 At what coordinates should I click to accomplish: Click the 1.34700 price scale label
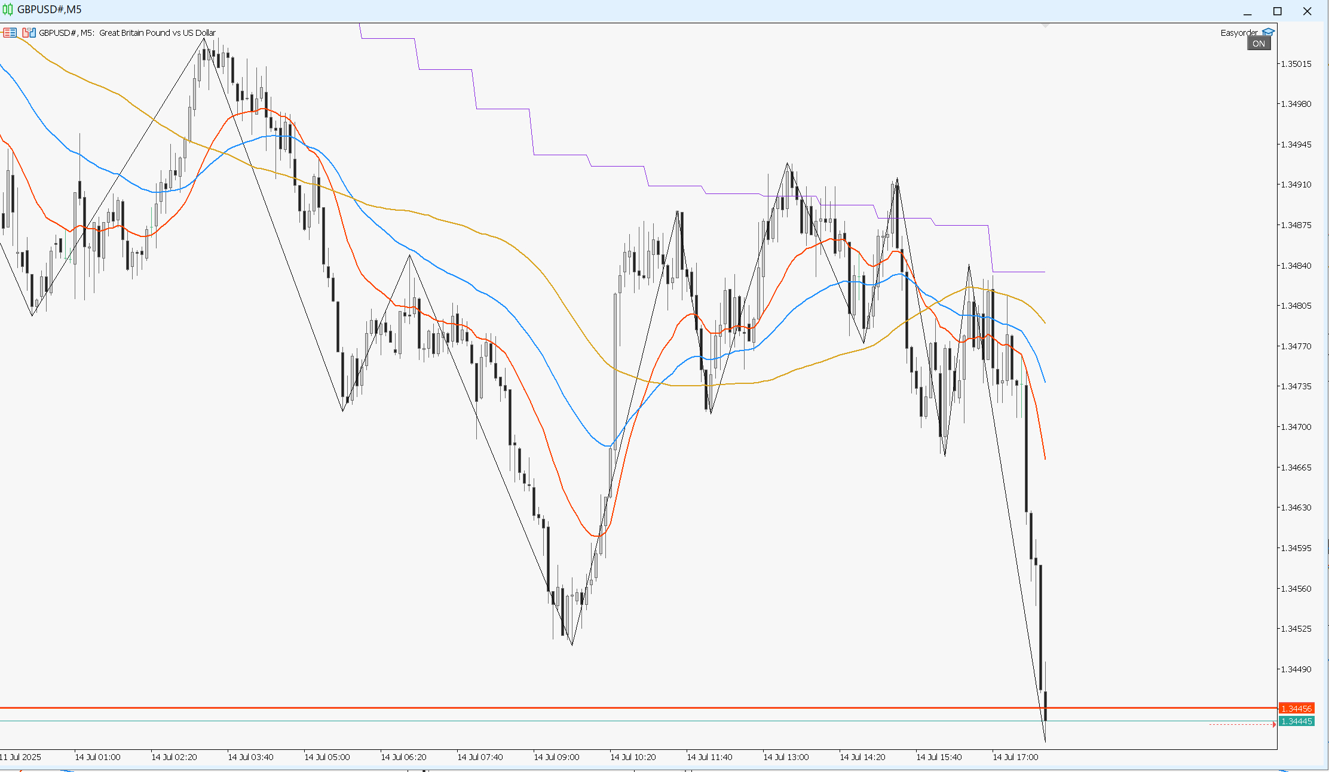point(1296,427)
